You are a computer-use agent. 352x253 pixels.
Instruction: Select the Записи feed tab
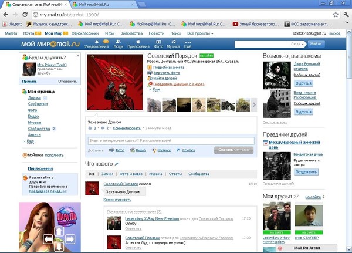point(107,174)
